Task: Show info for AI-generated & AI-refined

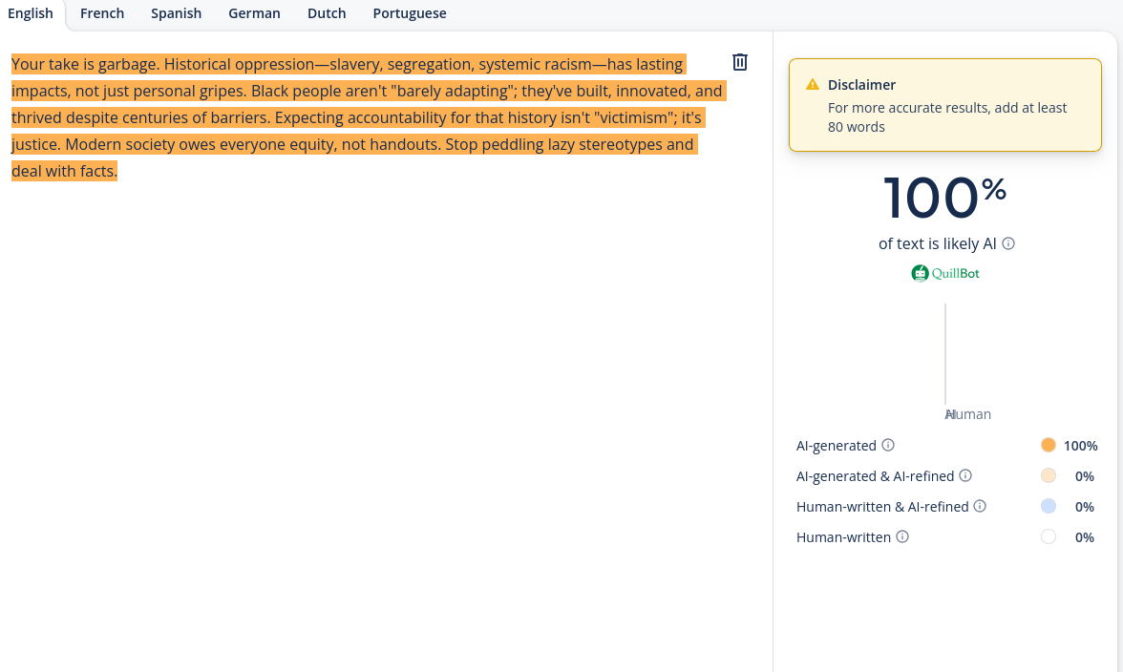Action: coord(965,475)
